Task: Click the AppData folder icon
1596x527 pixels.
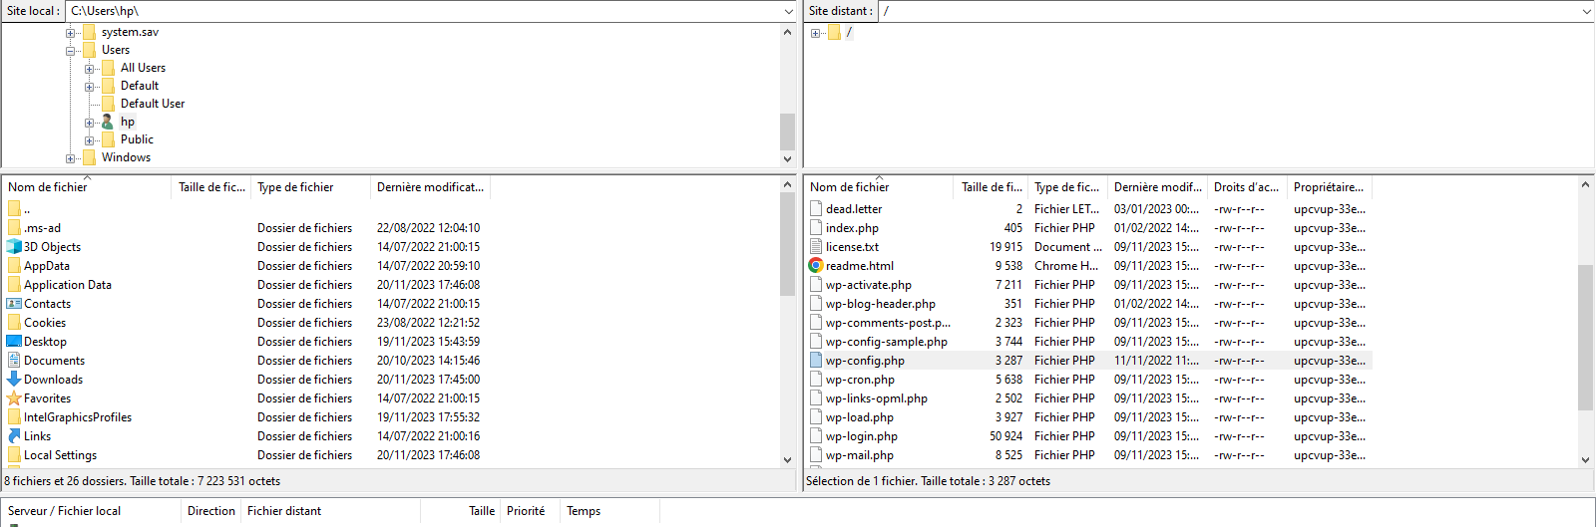Action: pyautogui.click(x=14, y=266)
